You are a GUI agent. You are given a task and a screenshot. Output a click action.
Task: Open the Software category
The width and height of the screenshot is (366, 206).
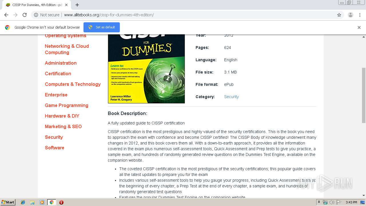pyautogui.click(x=55, y=148)
